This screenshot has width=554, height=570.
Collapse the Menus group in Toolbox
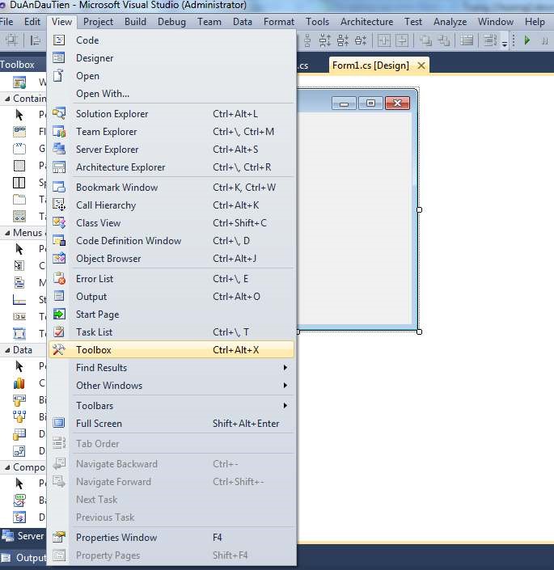pyautogui.click(x=6, y=233)
